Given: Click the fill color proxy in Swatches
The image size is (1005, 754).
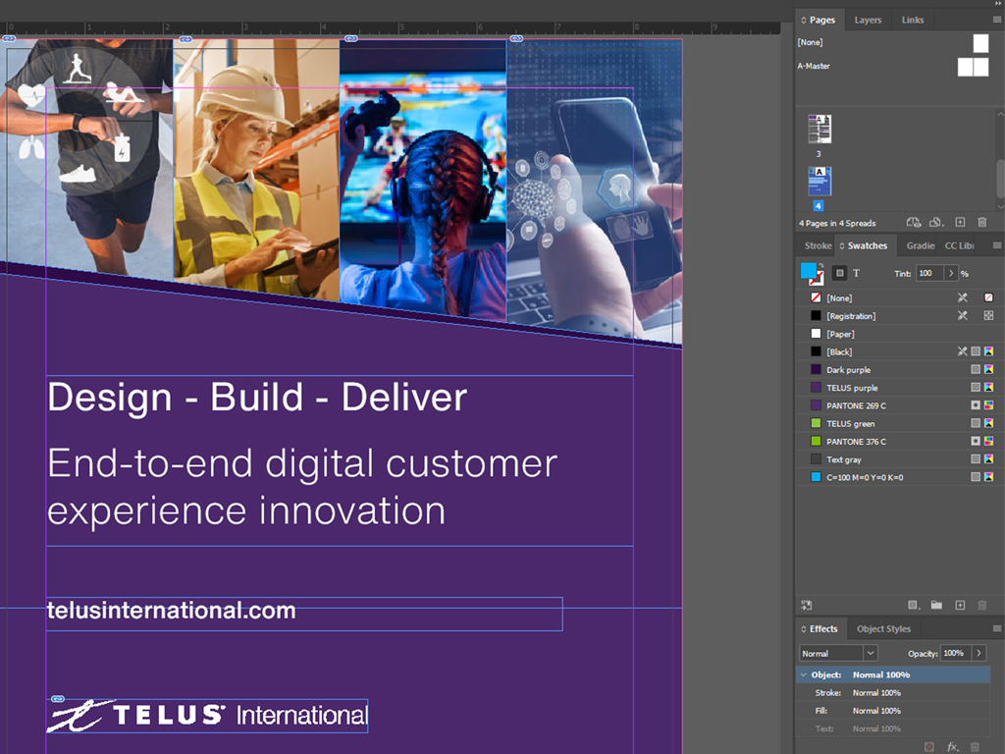Looking at the screenshot, I should click(x=809, y=270).
